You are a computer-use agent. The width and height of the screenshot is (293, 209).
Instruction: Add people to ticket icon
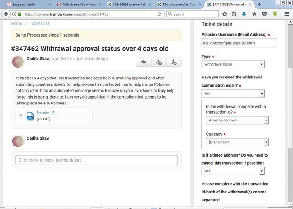(174, 62)
